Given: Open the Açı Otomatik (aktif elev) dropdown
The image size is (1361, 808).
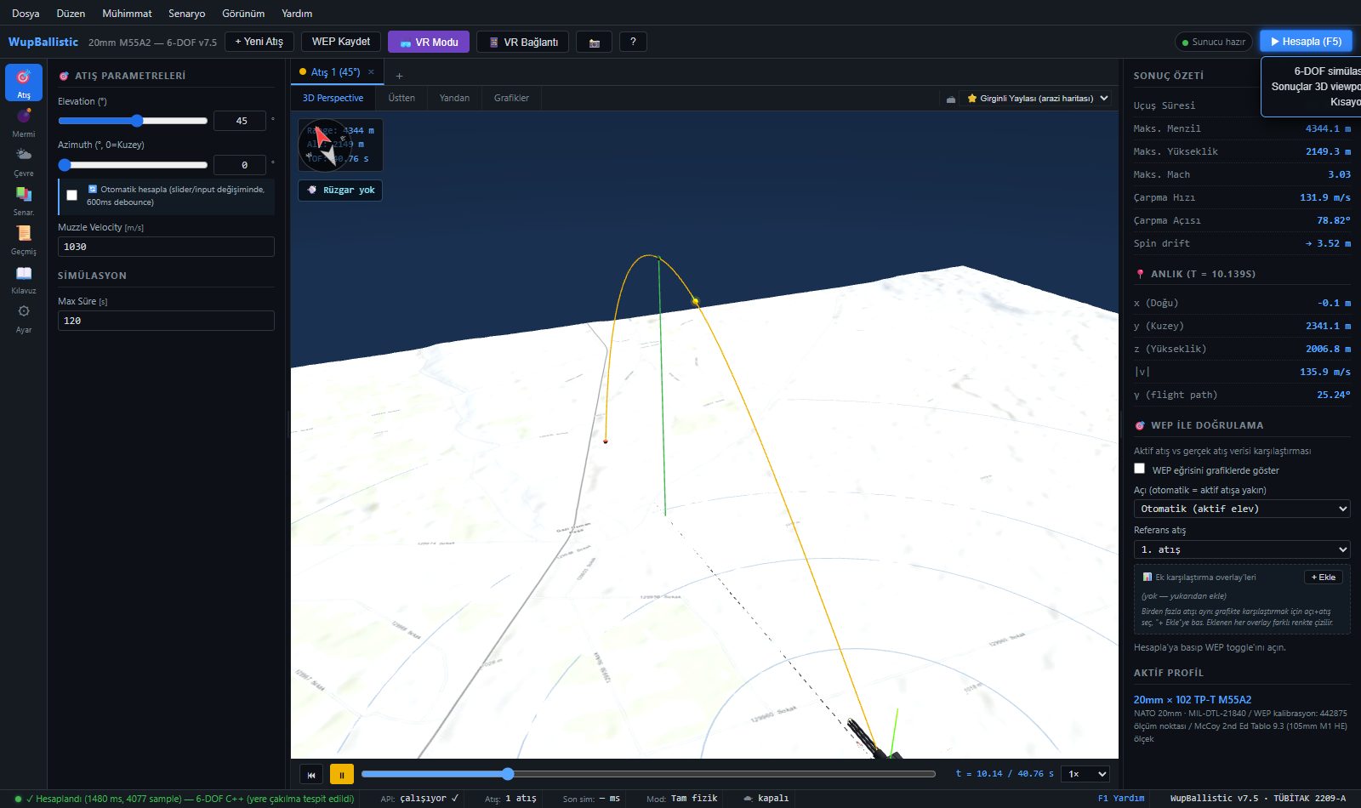Looking at the screenshot, I should click(1242, 509).
